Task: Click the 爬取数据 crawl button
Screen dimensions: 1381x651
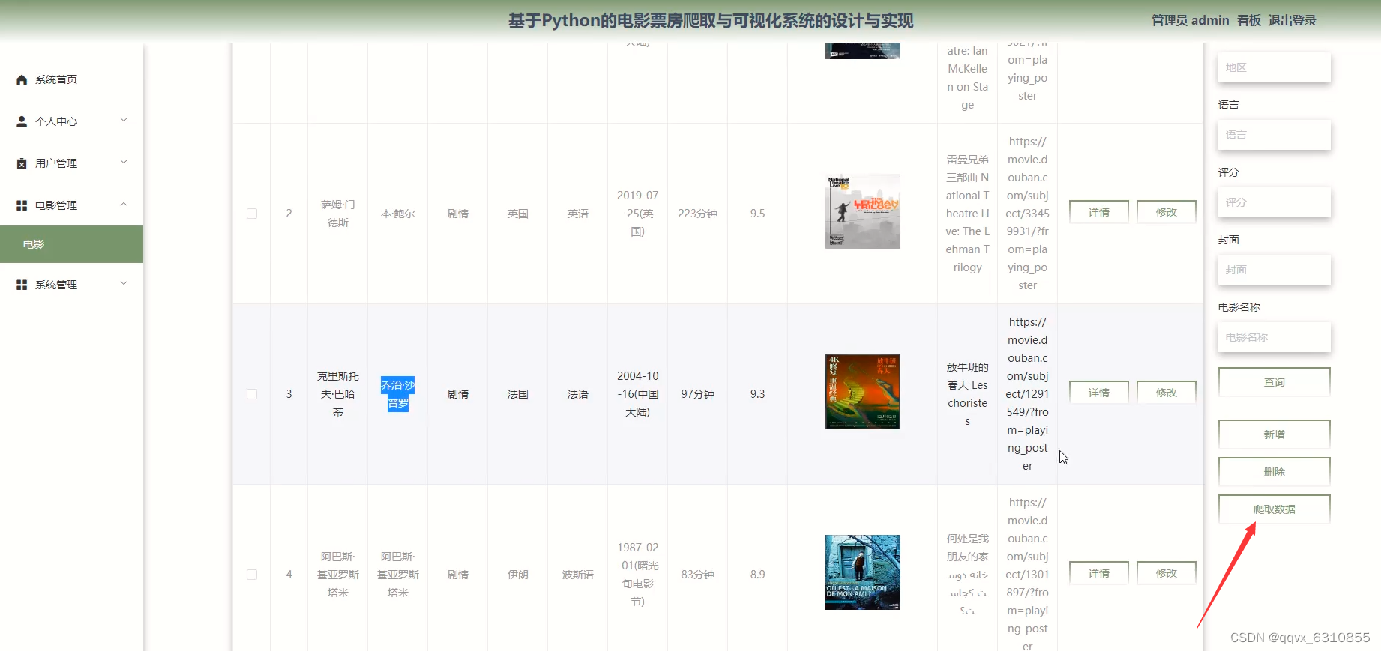Action: (1275, 509)
